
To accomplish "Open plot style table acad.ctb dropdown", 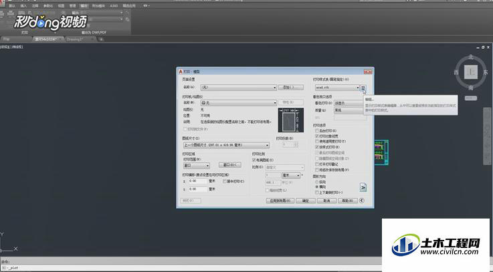I will (x=337, y=88).
